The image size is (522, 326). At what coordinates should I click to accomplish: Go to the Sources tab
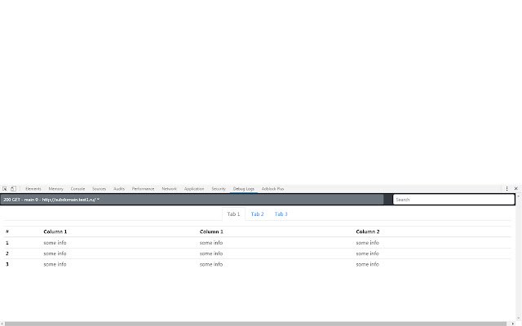(100, 188)
